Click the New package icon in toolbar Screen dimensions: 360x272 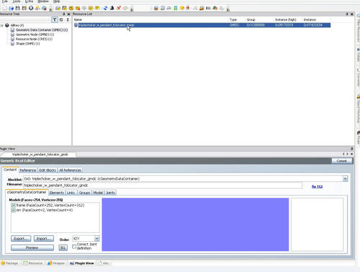click(5, 8)
